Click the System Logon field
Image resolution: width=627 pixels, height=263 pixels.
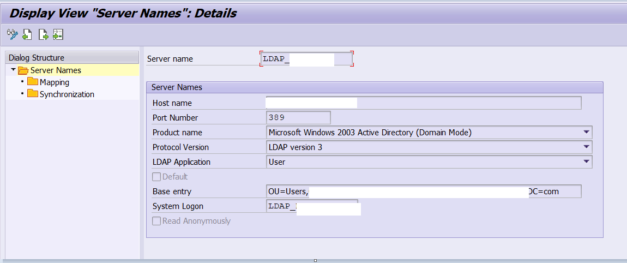point(311,206)
